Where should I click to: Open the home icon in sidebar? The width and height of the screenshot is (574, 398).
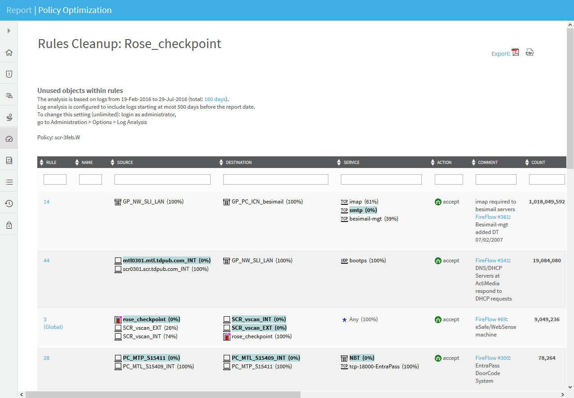pyautogui.click(x=9, y=53)
